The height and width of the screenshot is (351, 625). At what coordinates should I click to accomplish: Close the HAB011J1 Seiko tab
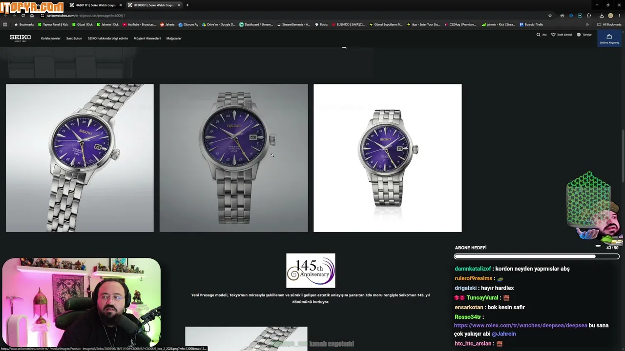coord(121,5)
